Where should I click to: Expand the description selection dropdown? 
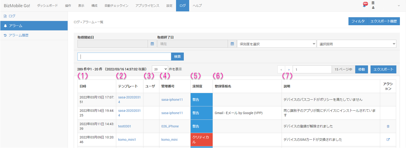click(x=356, y=44)
